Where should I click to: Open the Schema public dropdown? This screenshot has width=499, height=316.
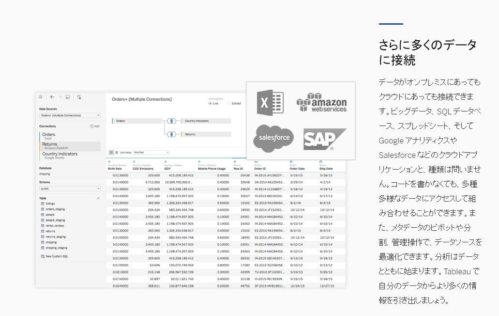(x=70, y=189)
